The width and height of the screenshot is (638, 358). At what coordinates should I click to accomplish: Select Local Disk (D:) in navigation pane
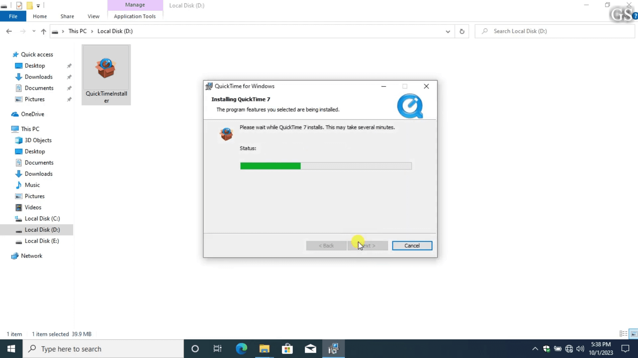pyautogui.click(x=42, y=230)
